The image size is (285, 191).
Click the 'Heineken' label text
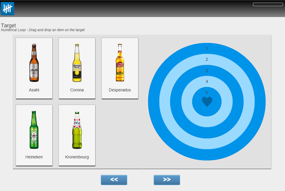34,157
